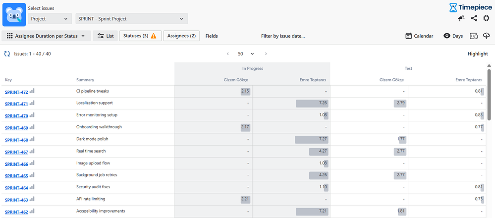Click the koala app logo

(x=14, y=14)
